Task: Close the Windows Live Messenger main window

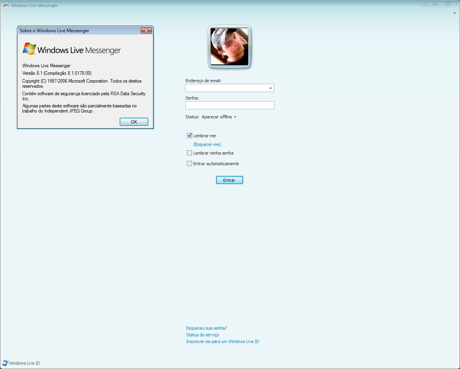Action: click(x=448, y=4)
